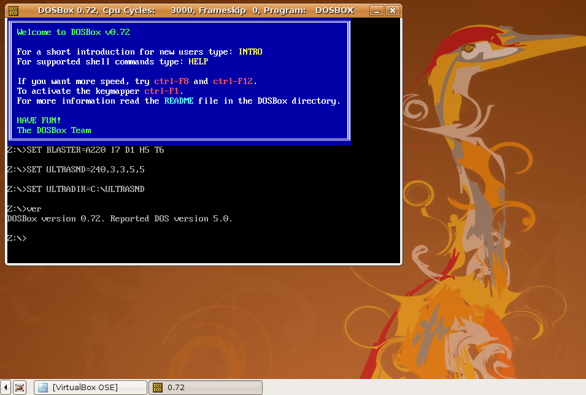Click the 'HAVE FUN!' text
Image resolution: width=586 pixels, height=395 pixels.
[x=39, y=120]
